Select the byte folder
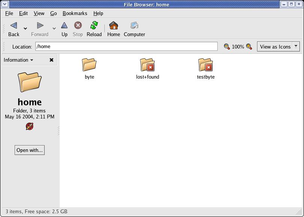This screenshot has height=217, width=304. pos(89,64)
